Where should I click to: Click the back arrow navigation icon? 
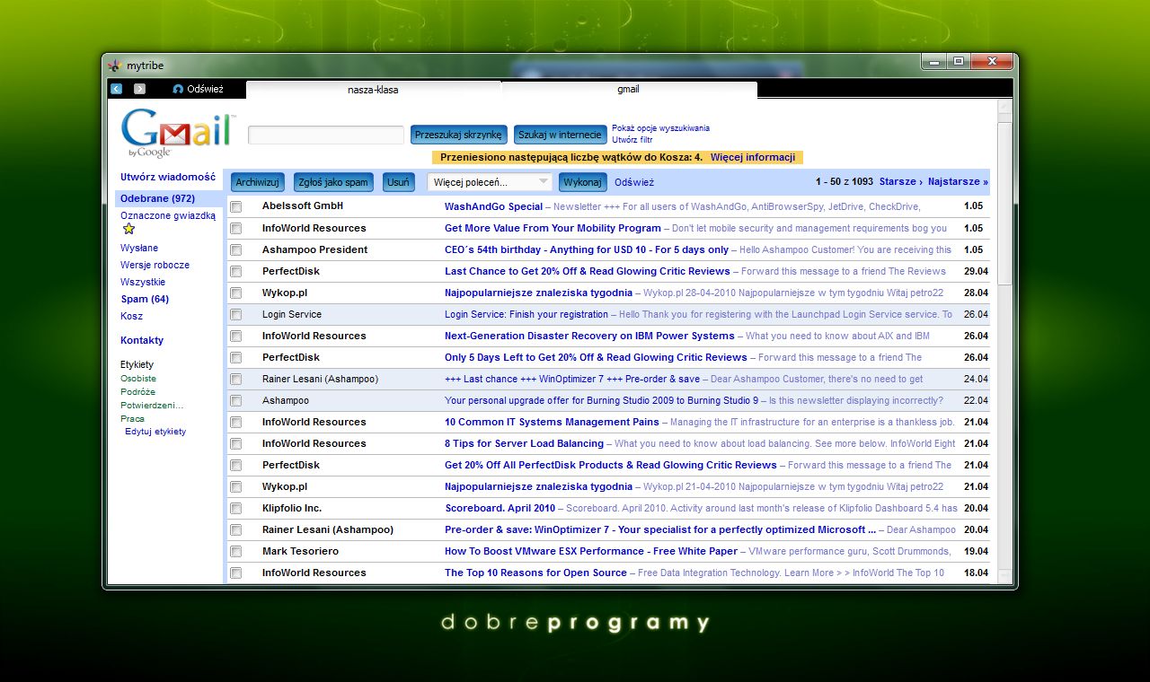(x=116, y=89)
